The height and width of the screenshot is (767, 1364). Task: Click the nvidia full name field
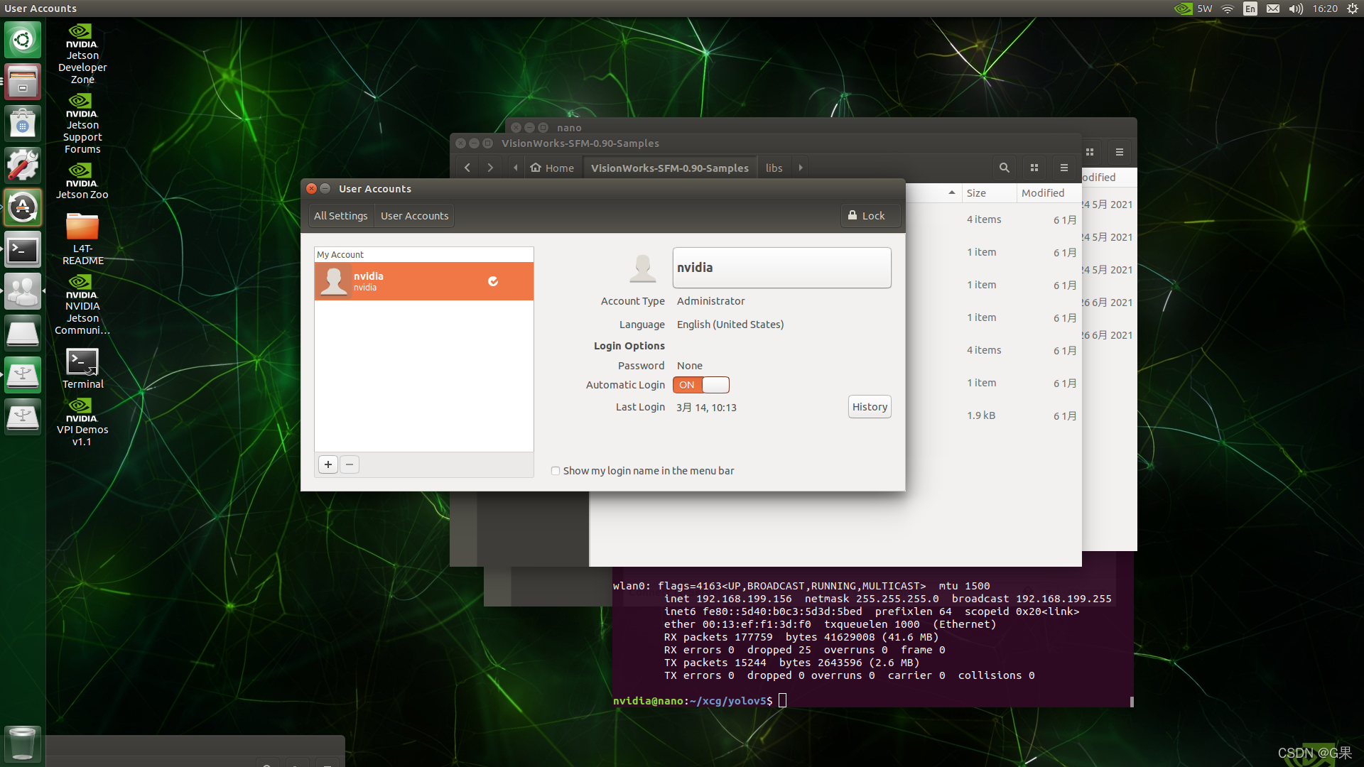coord(781,268)
